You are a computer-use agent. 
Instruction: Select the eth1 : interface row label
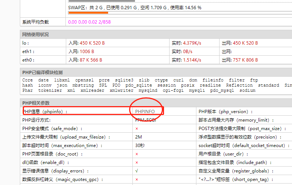[x=28, y=51]
